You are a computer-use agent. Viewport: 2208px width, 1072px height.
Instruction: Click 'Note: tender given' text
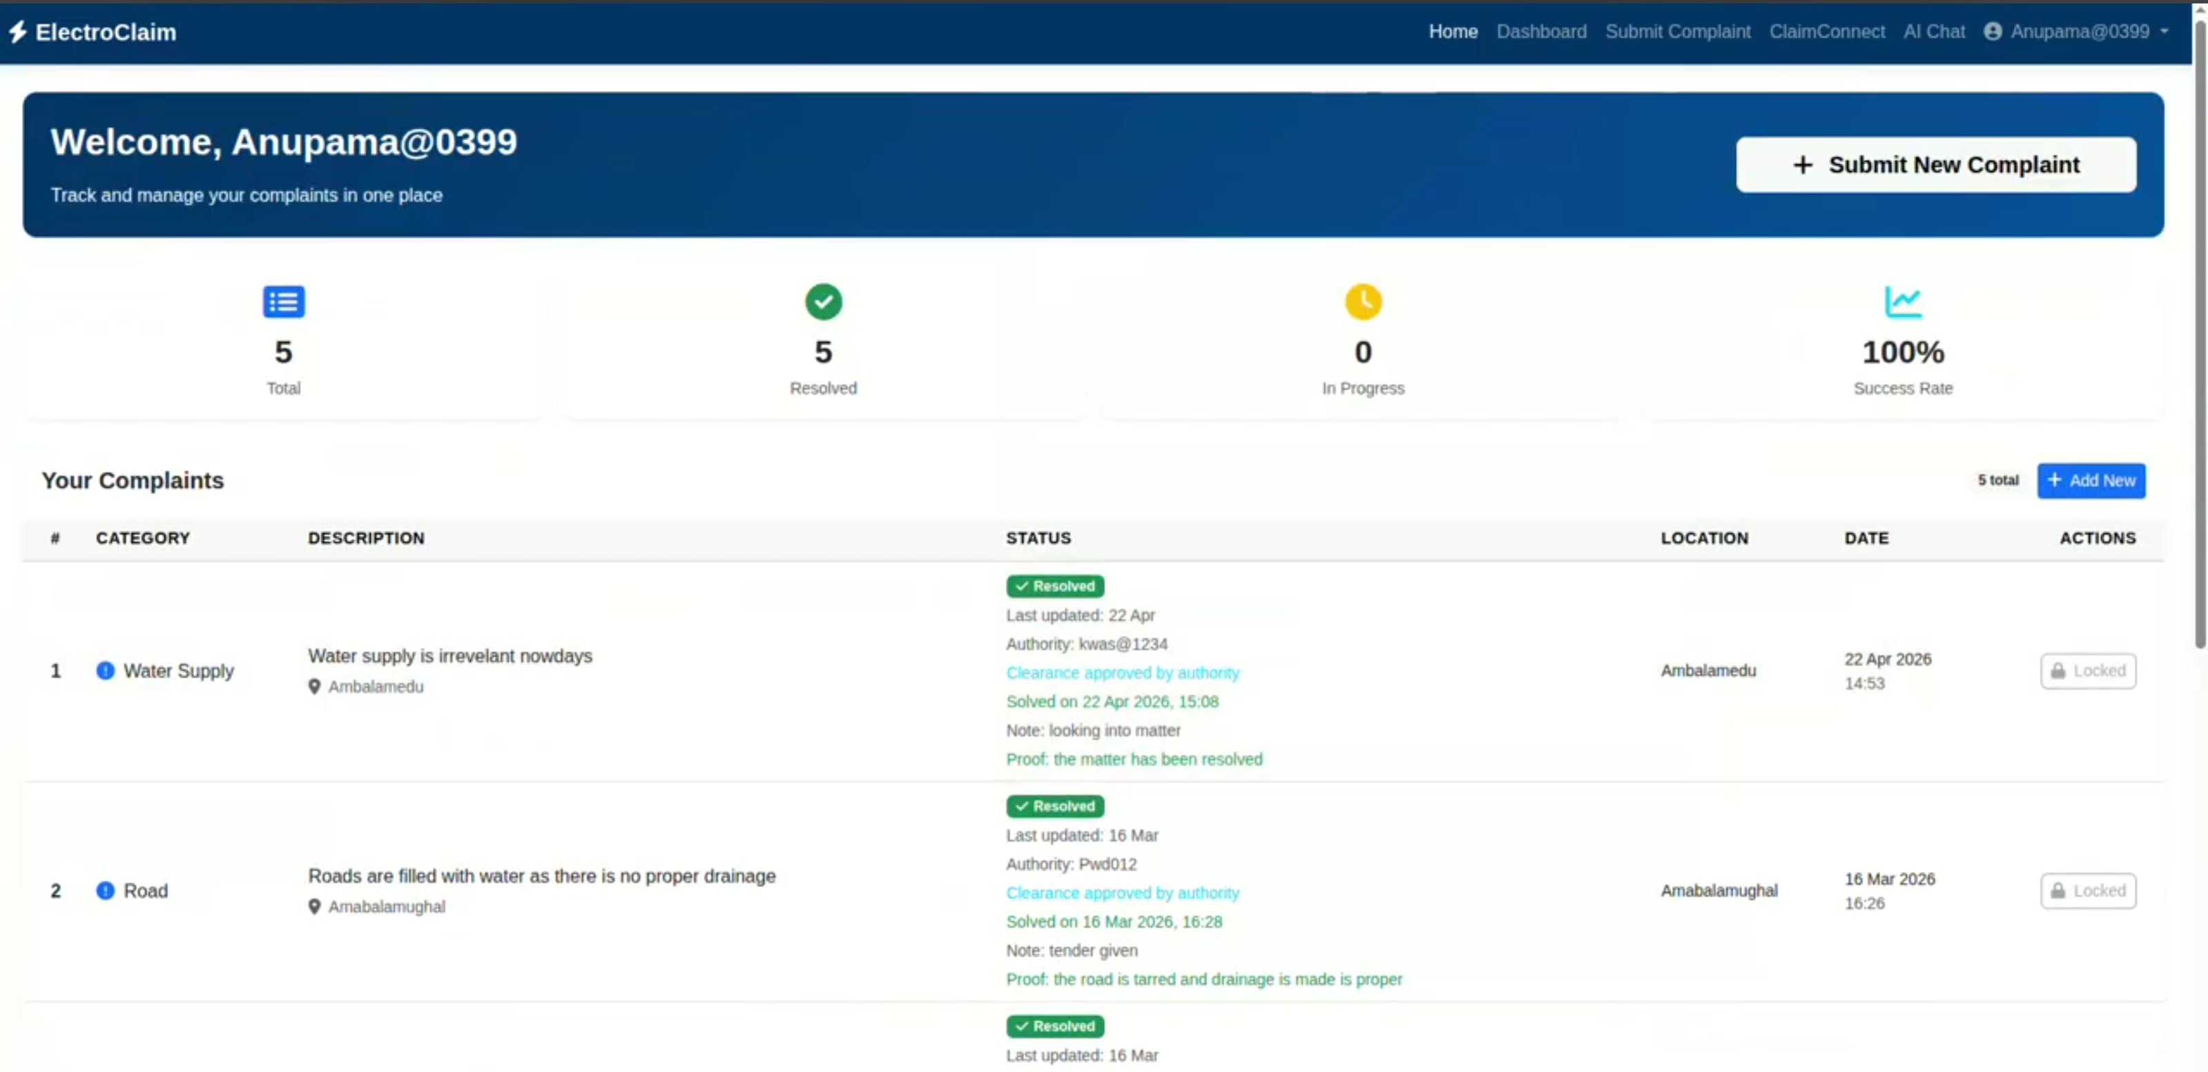point(1072,951)
